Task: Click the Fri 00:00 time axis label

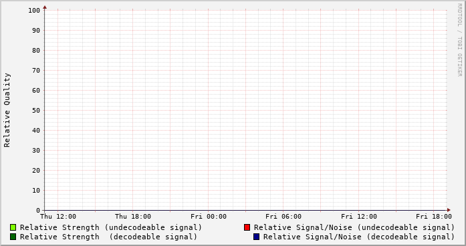Action: click(x=209, y=217)
